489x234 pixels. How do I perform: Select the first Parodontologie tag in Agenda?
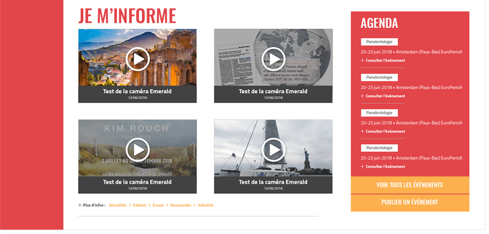point(379,42)
